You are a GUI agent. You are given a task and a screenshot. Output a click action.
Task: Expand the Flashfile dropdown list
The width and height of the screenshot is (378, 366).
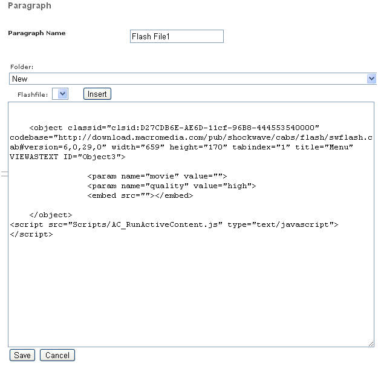pos(60,94)
